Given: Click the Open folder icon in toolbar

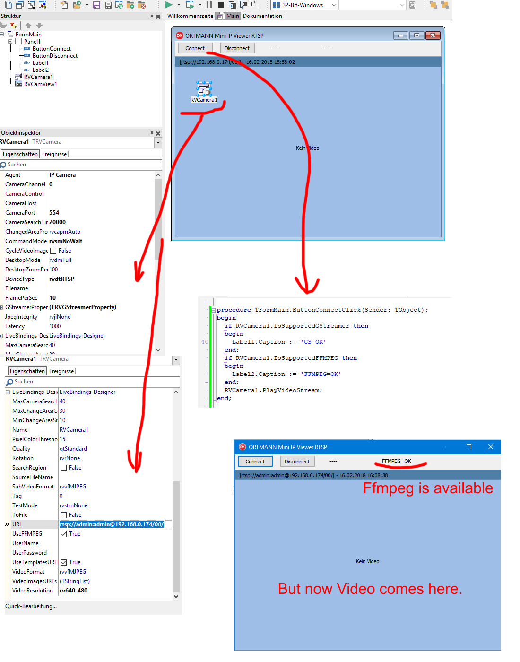Looking at the screenshot, I should click(77, 5).
